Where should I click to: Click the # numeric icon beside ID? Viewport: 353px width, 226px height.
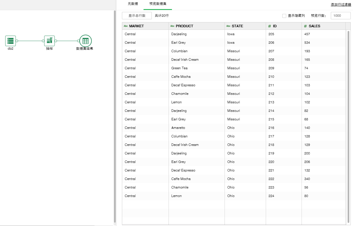pos(269,26)
